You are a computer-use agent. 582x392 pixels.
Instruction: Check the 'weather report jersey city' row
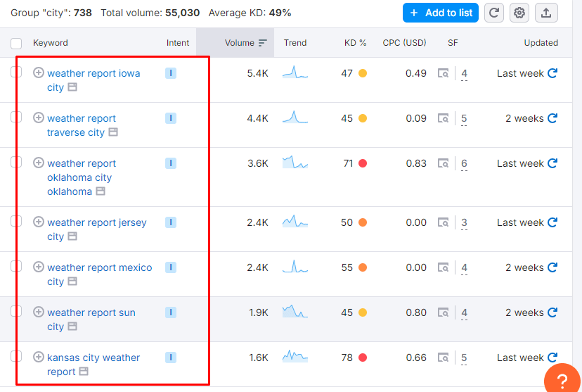point(16,221)
